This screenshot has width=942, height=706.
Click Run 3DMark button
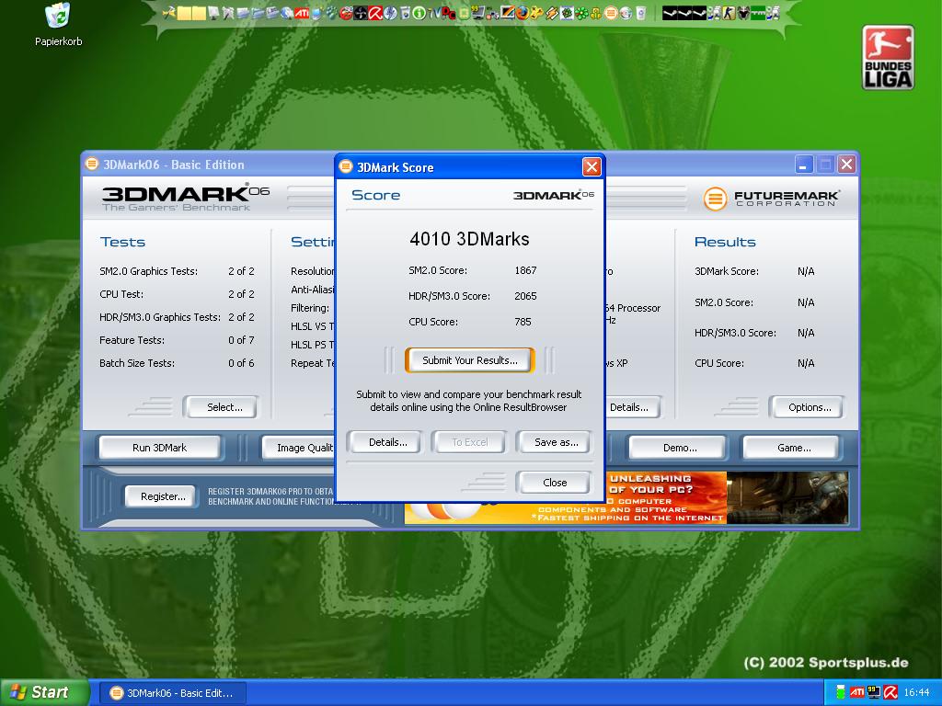coord(159,448)
